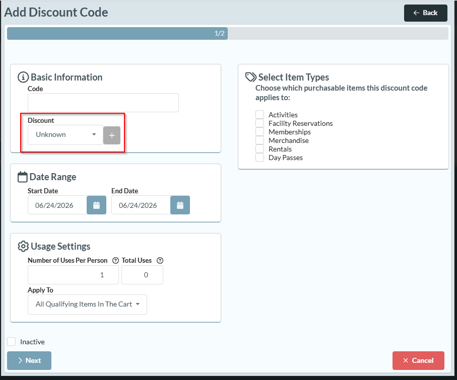457x380 pixels.
Task: Click the End Date input field
Action: [x=141, y=205]
